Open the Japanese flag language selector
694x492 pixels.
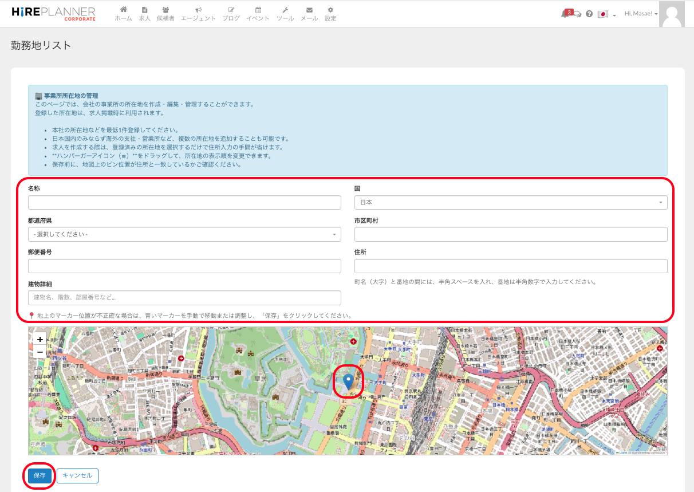[606, 14]
